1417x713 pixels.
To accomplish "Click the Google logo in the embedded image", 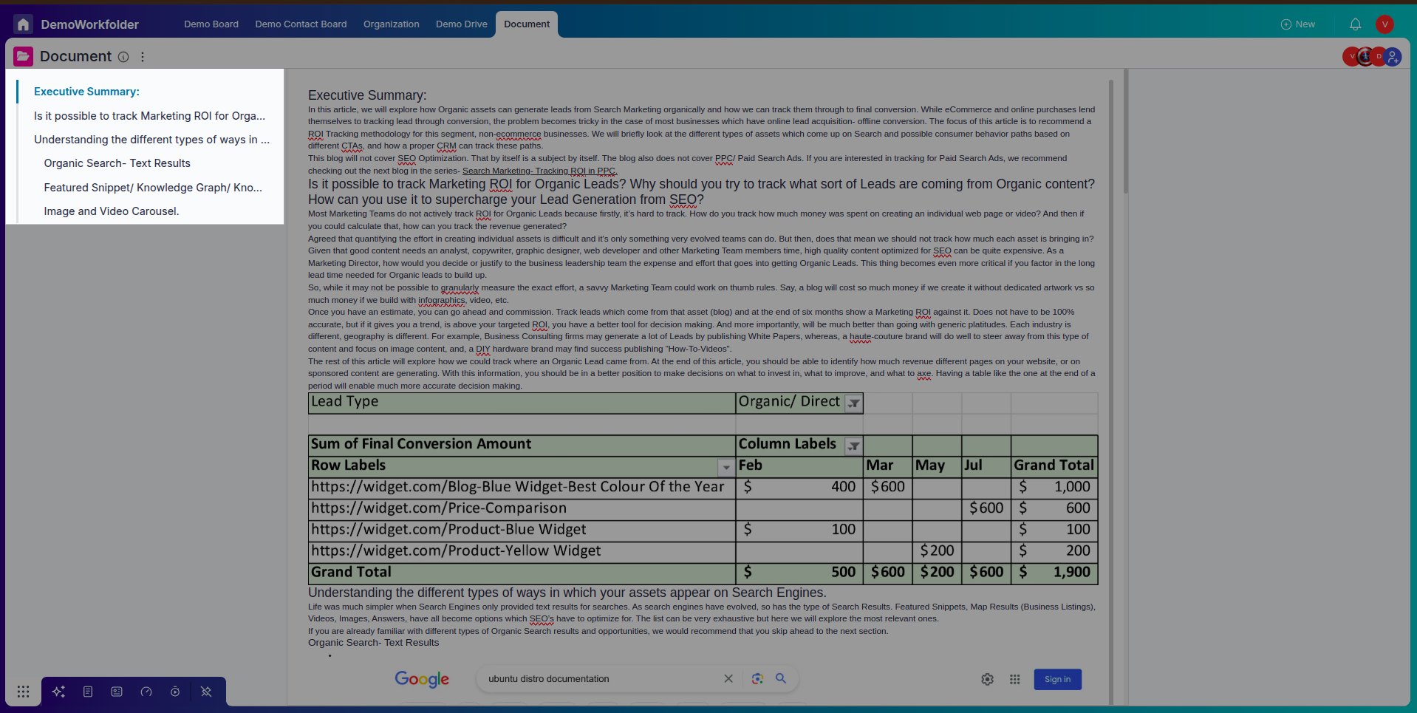I will (422, 679).
